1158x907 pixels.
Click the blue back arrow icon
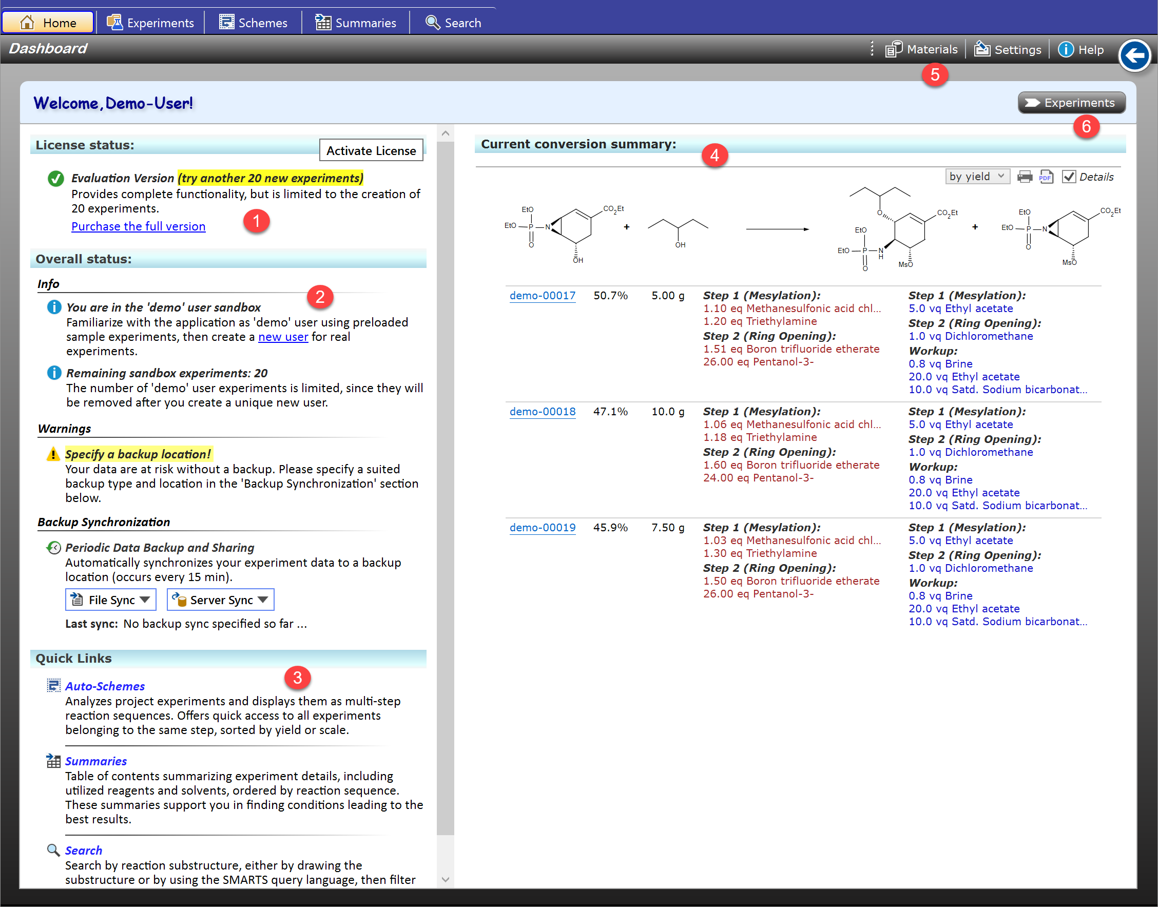(1134, 55)
